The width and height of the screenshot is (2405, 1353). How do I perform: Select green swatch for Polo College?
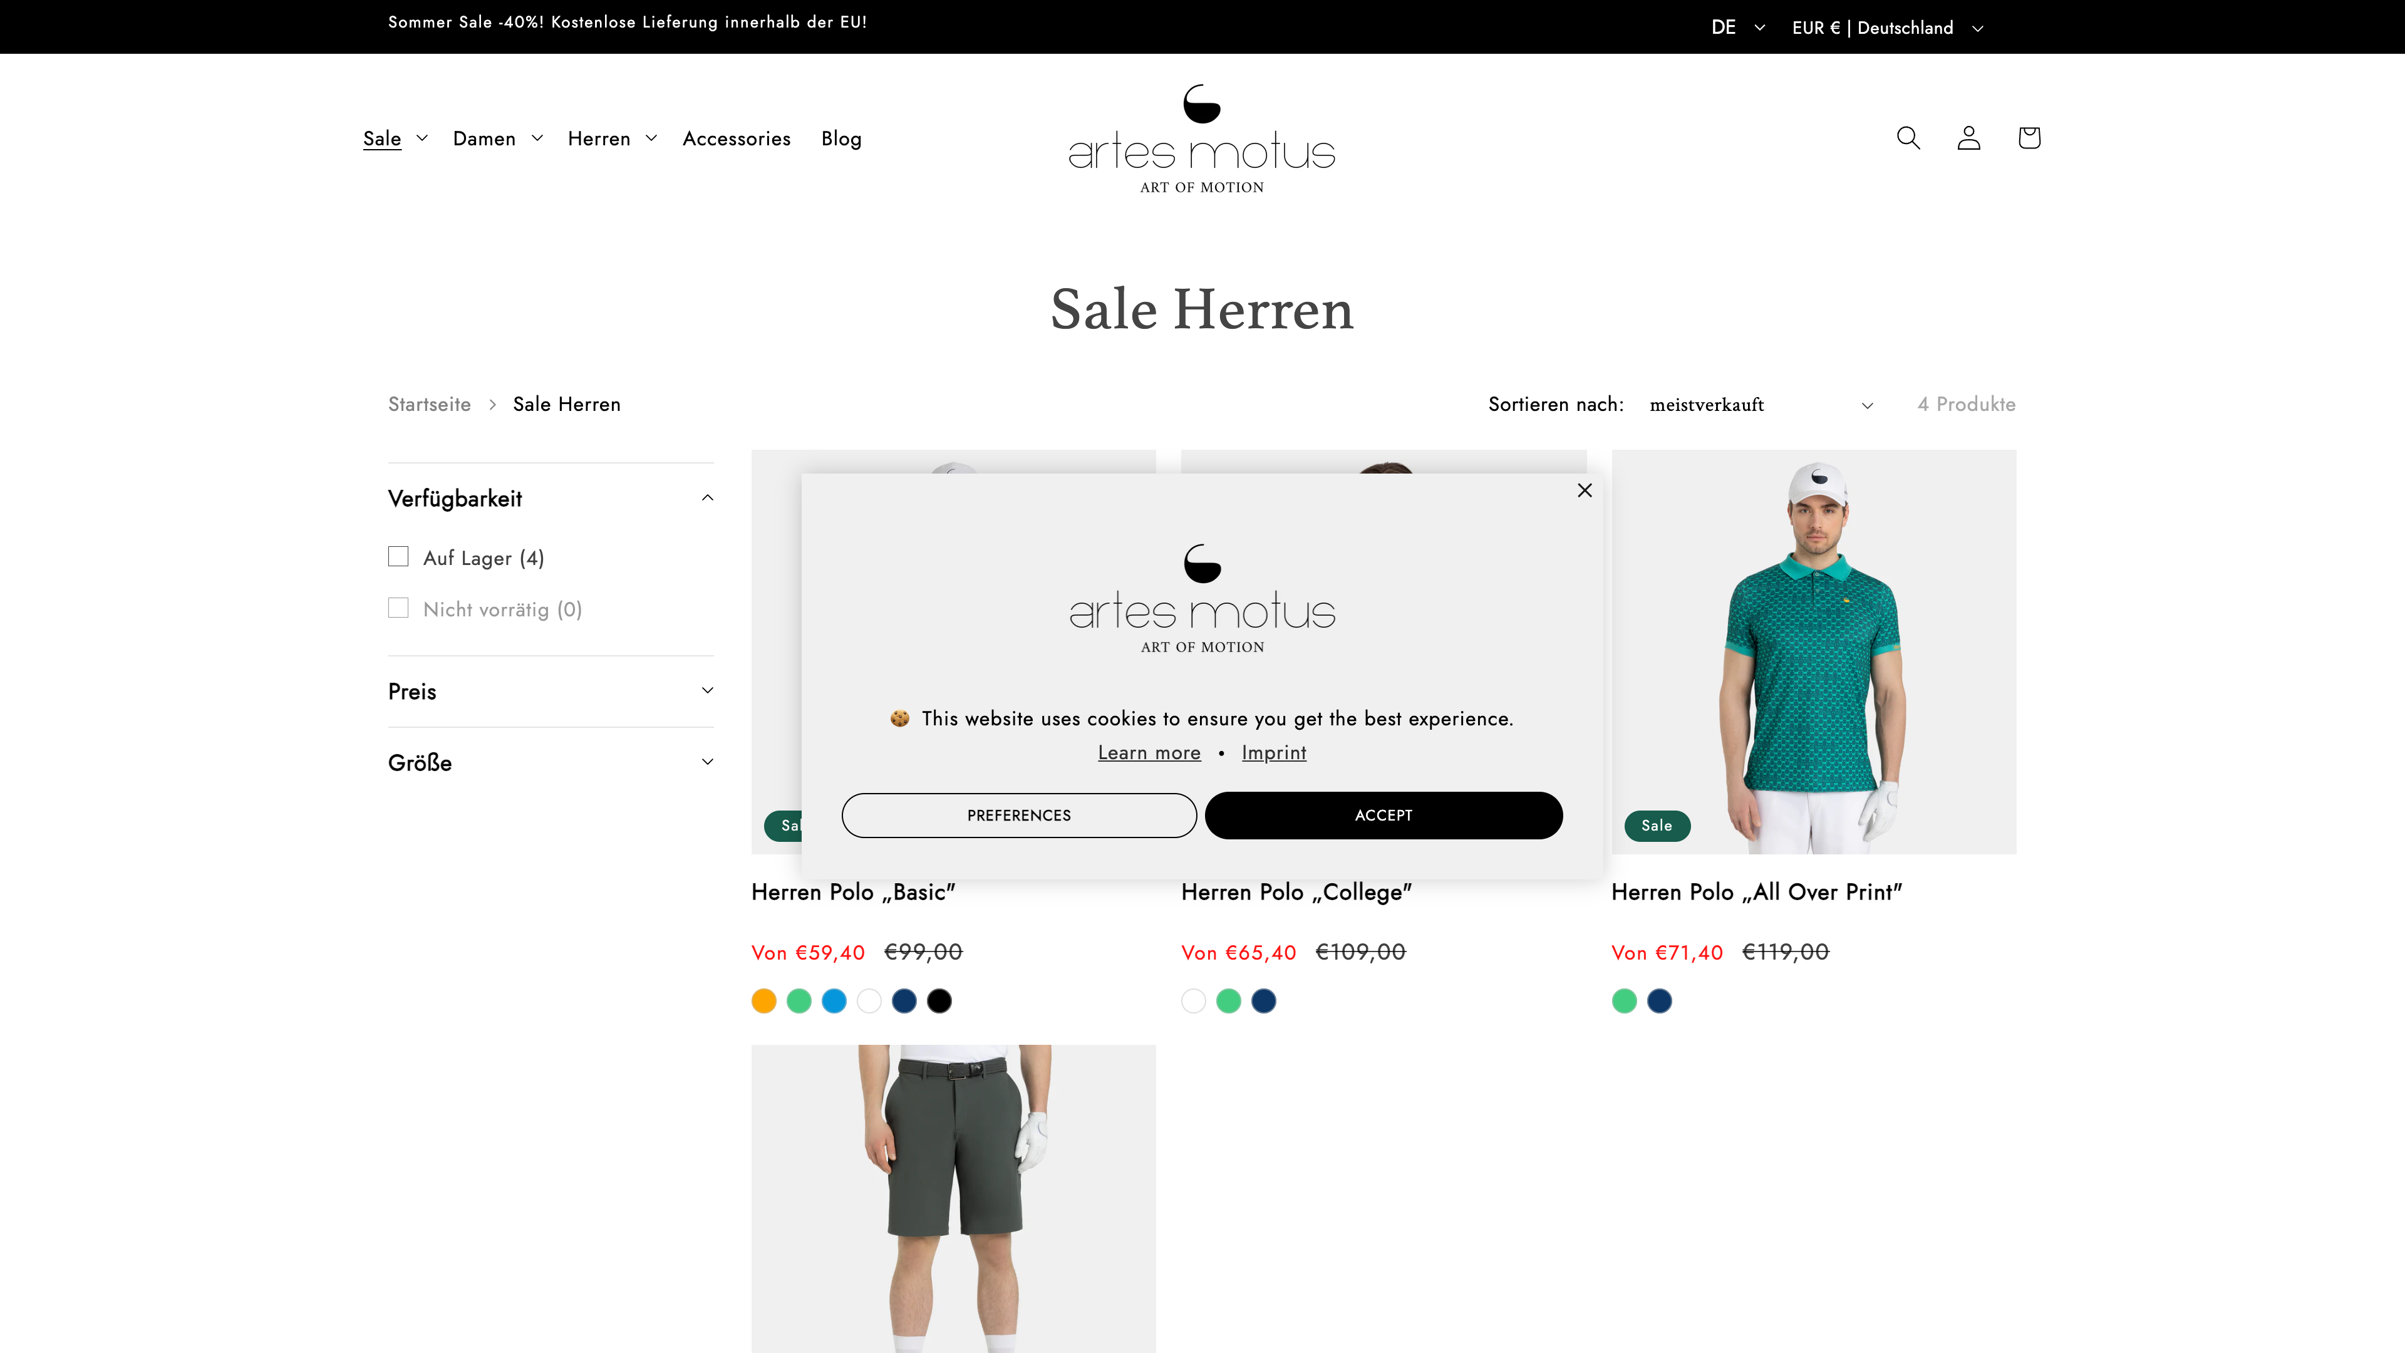(x=1229, y=1001)
